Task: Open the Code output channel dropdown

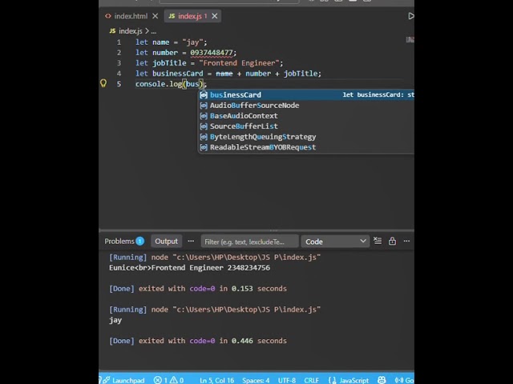Action: tap(335, 242)
